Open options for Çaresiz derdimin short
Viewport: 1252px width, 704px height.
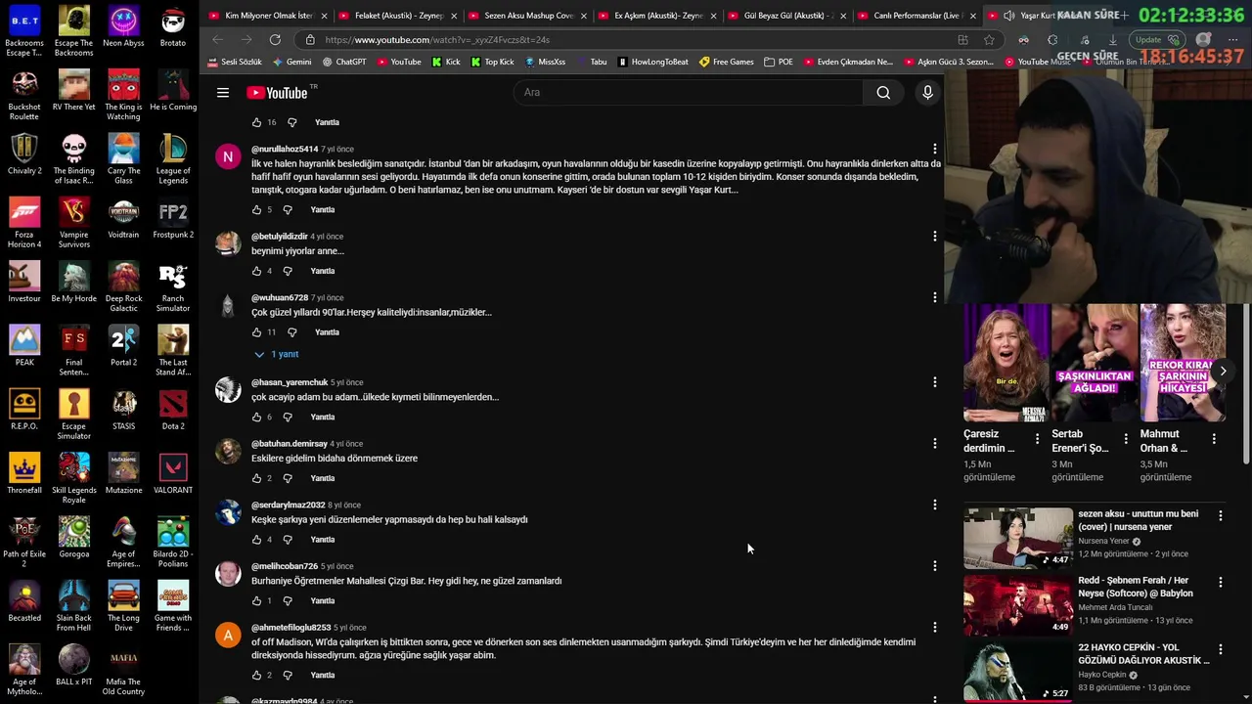[x=1038, y=439]
